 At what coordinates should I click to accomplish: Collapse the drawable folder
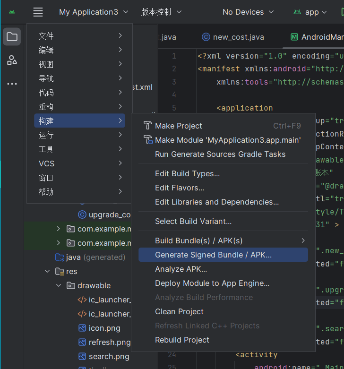59,286
